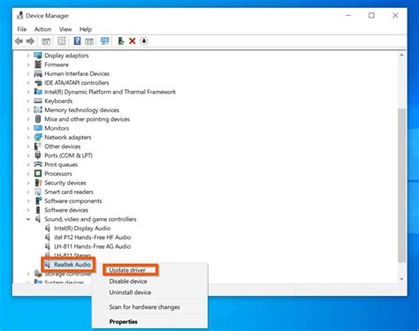Click the Processors device icon
The height and width of the screenshot is (331, 419).
click(38, 174)
